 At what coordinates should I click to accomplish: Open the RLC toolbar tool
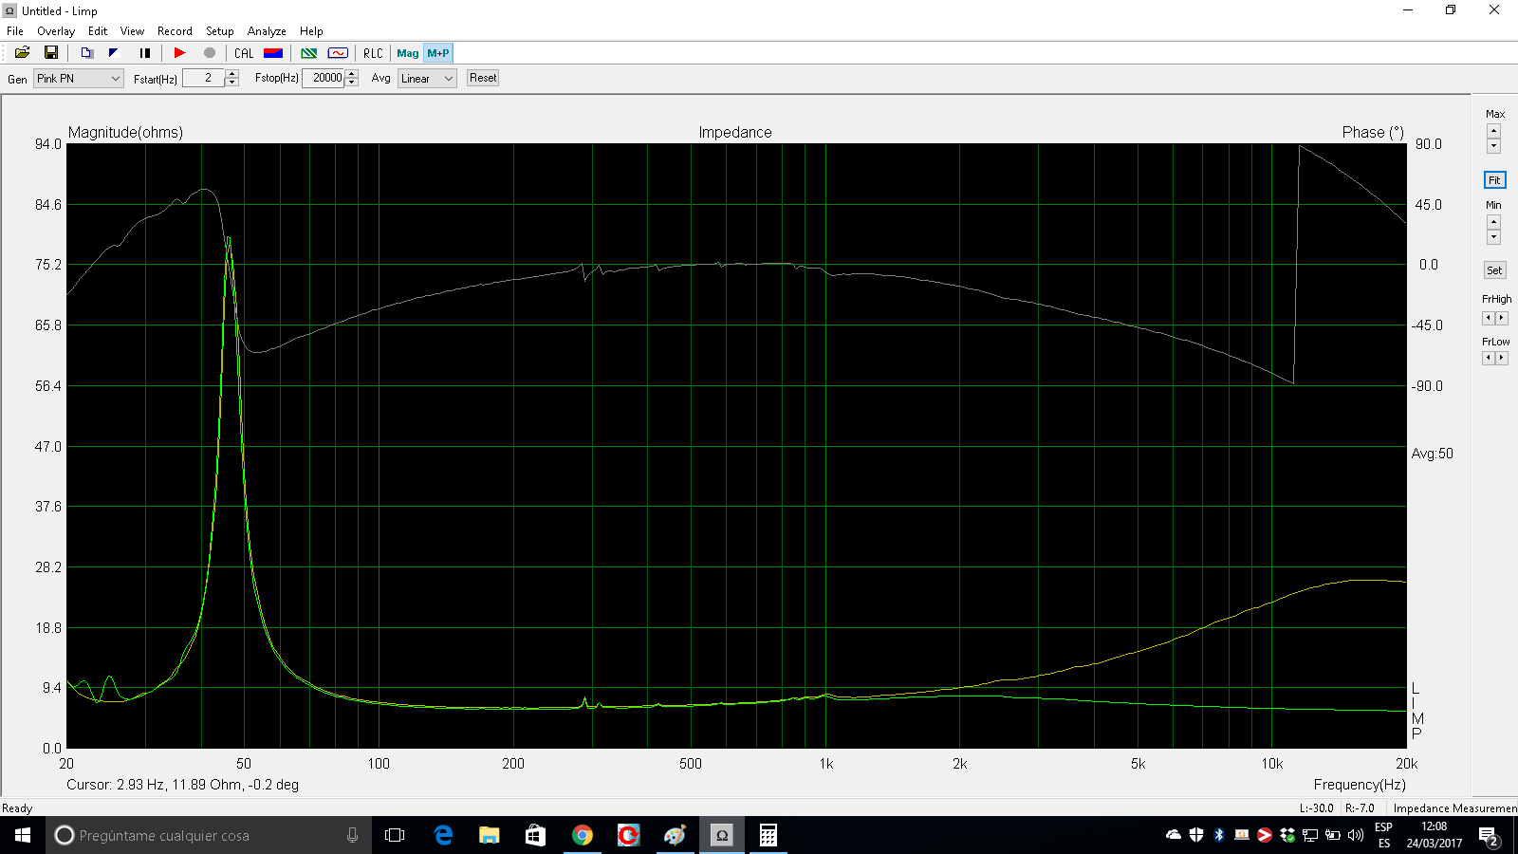coord(373,53)
